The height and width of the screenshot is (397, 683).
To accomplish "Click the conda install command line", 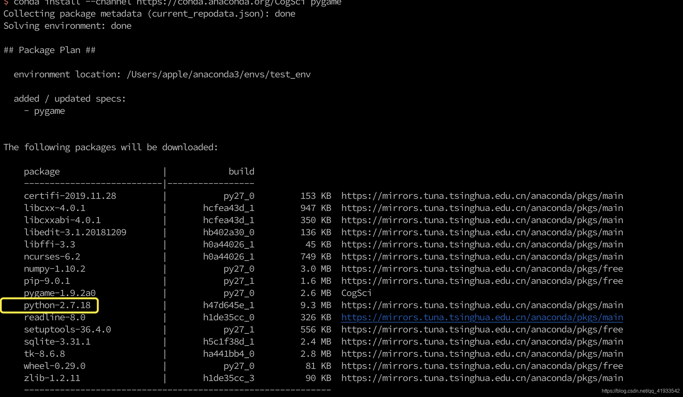I will click(173, 3).
